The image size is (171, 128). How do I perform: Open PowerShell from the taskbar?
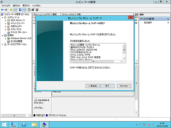click(25, 124)
